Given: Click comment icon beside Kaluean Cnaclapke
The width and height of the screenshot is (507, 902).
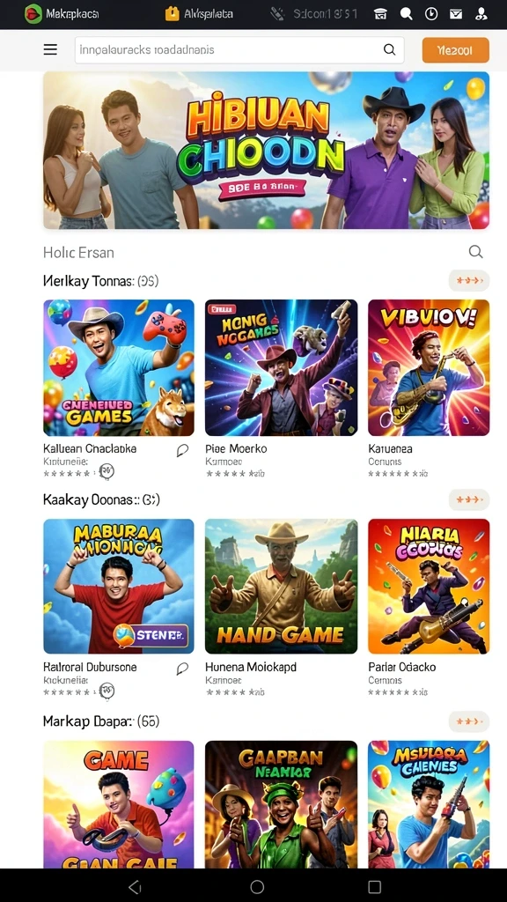Looking at the screenshot, I should tap(182, 450).
